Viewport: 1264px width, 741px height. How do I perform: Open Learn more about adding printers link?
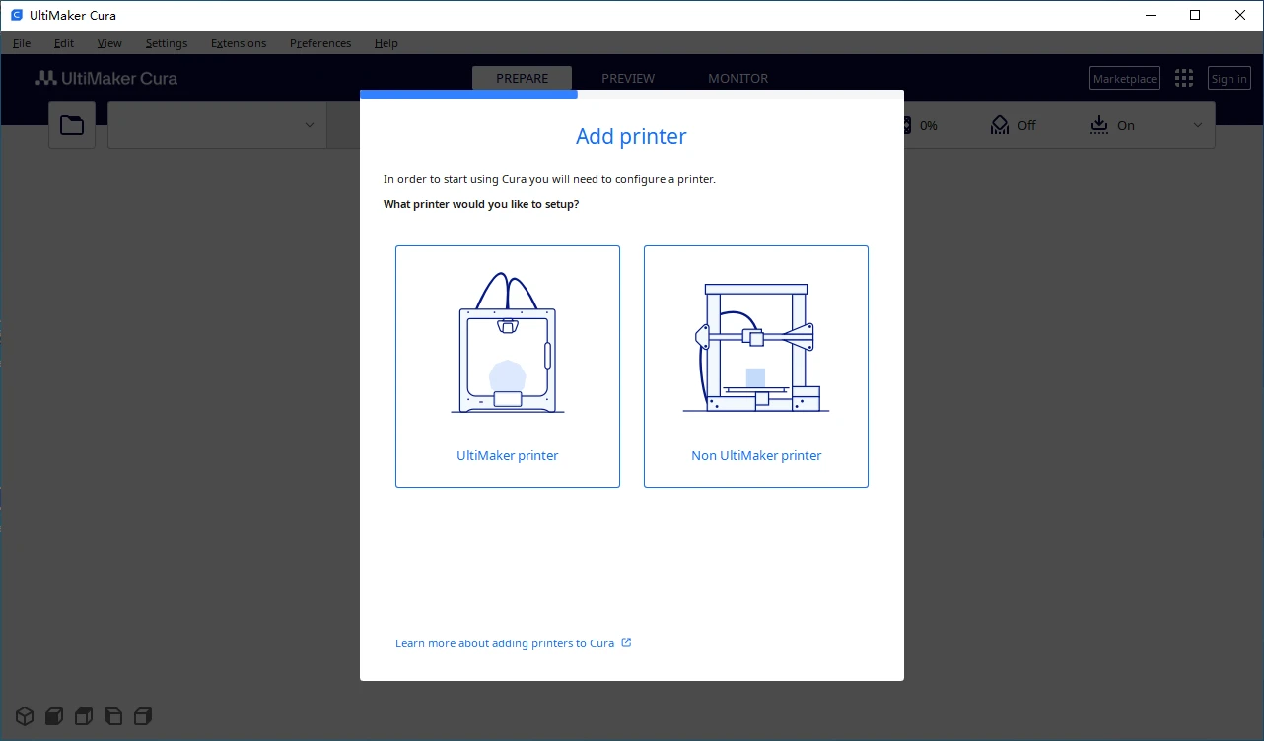pos(505,643)
